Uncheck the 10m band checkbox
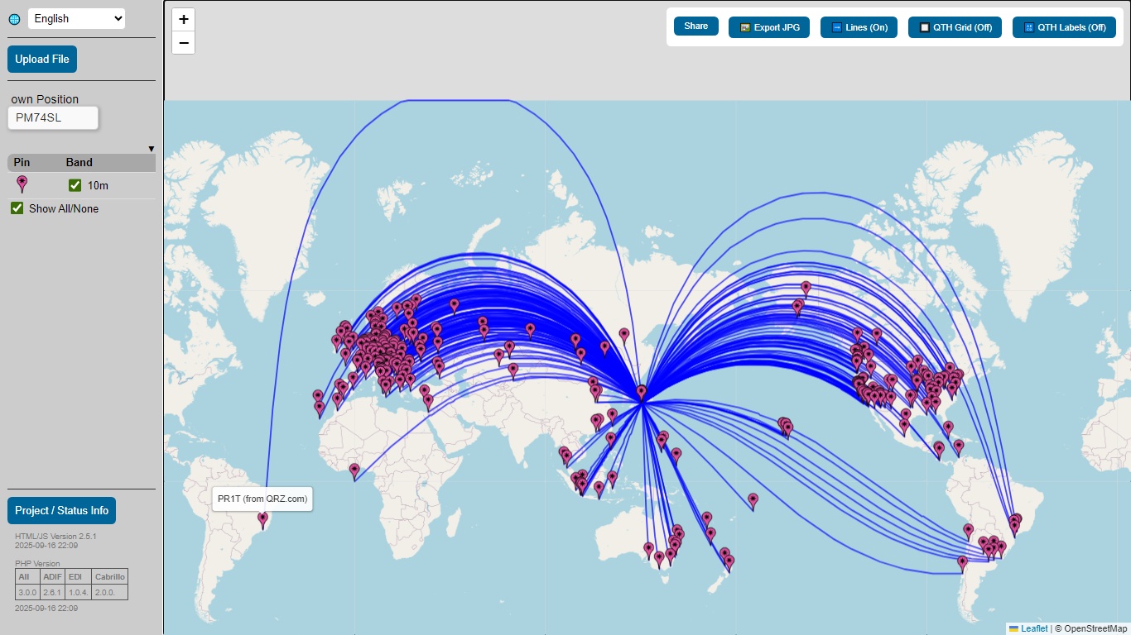This screenshot has width=1131, height=635. click(75, 185)
